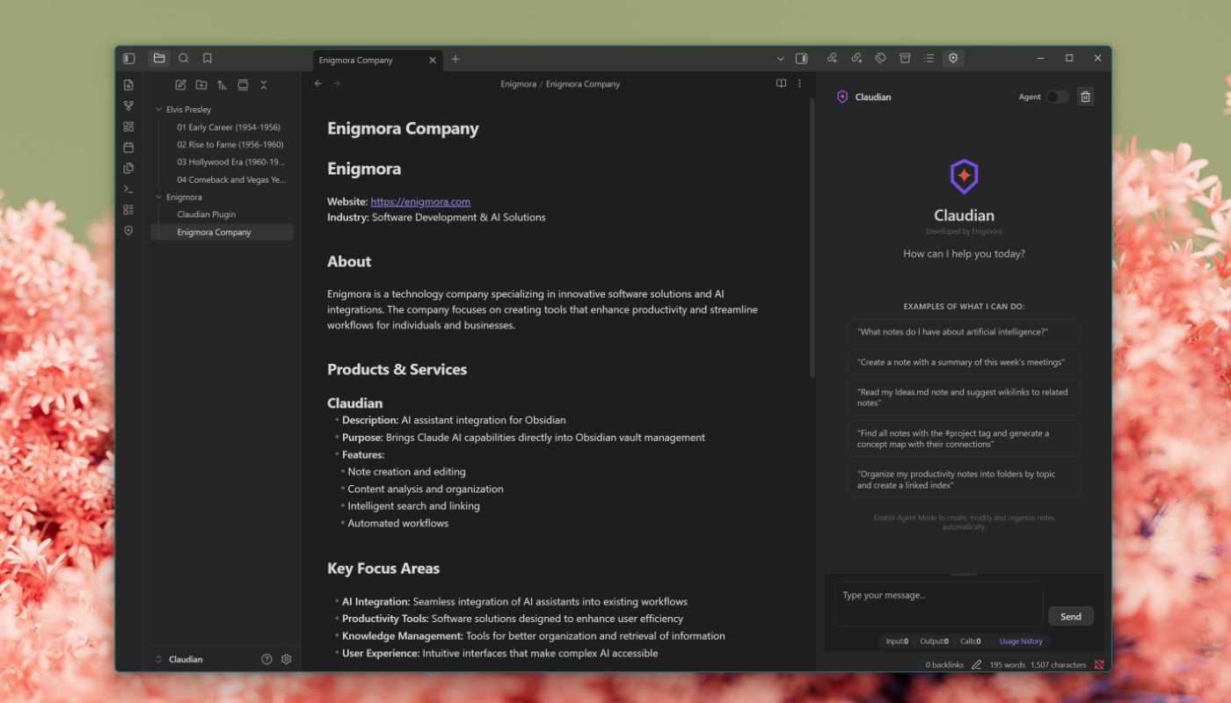Click the archive box icon in right sidebar
The image size is (1231, 703).
905,58
